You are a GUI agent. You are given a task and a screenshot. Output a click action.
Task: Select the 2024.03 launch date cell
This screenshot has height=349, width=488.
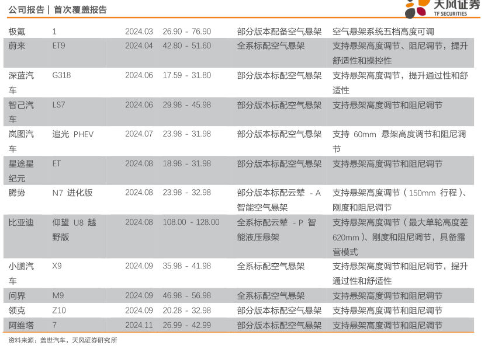click(x=139, y=32)
